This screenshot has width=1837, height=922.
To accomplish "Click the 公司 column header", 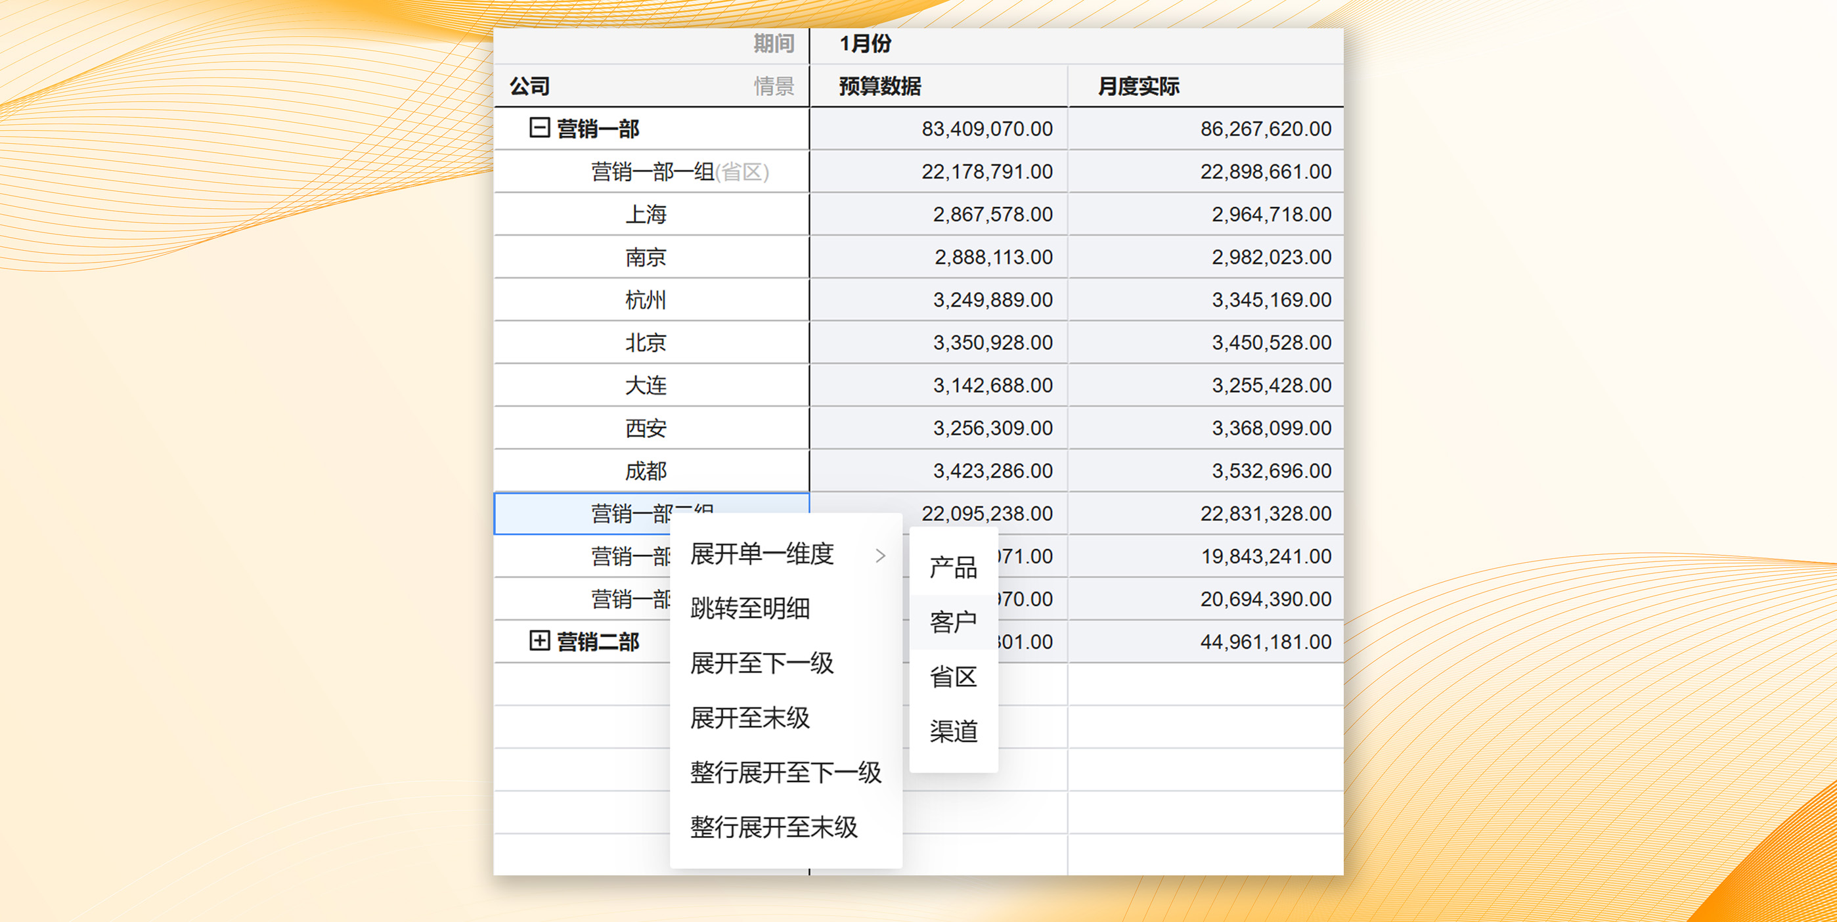I will click(x=529, y=85).
